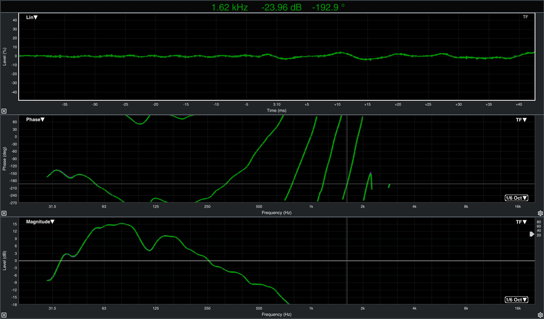Click the 3.10 delay marker on time axis

point(276,105)
